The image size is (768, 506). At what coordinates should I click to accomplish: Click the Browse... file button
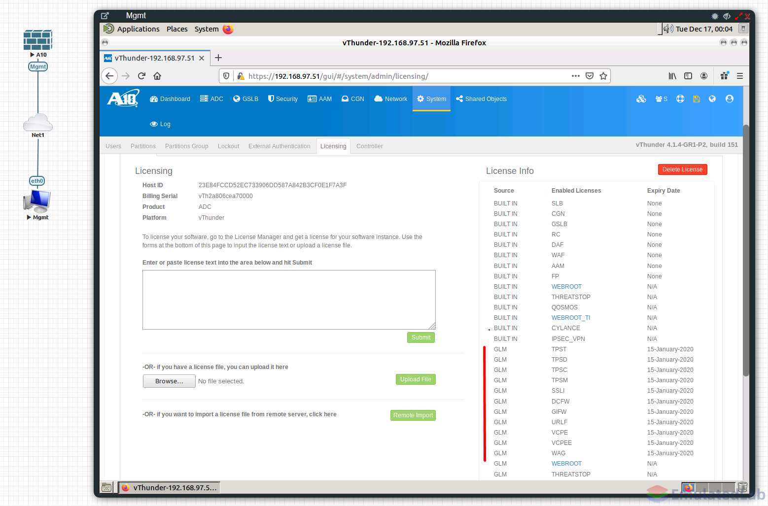tap(169, 381)
